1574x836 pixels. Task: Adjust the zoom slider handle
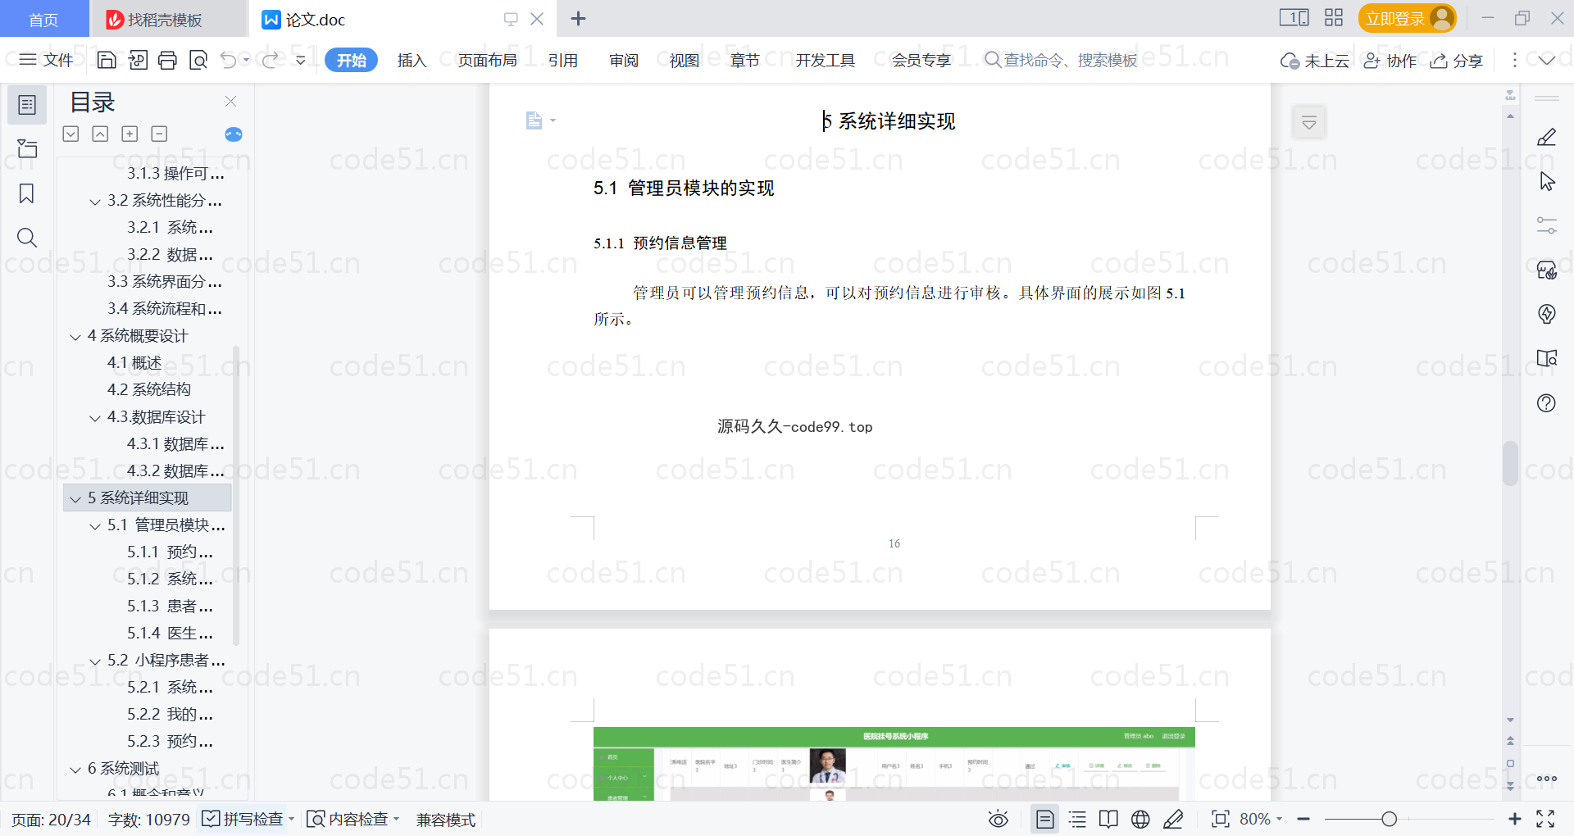pyautogui.click(x=1389, y=819)
